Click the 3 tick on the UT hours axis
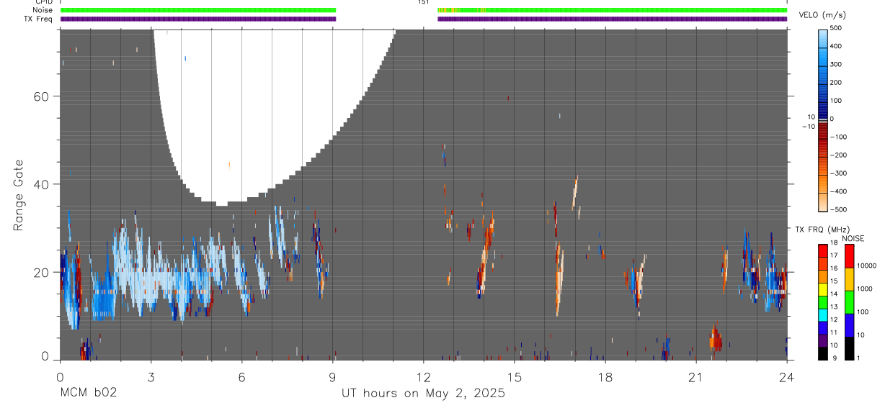Screen dimensions: 885x408 pyautogui.click(x=151, y=376)
